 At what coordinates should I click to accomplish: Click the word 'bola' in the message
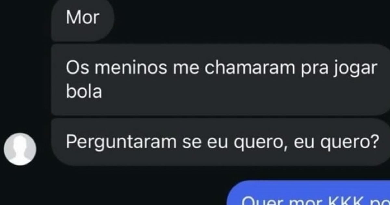tap(84, 92)
